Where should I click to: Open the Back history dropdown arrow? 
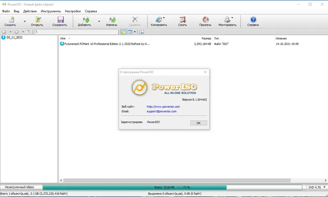tap(11, 32)
